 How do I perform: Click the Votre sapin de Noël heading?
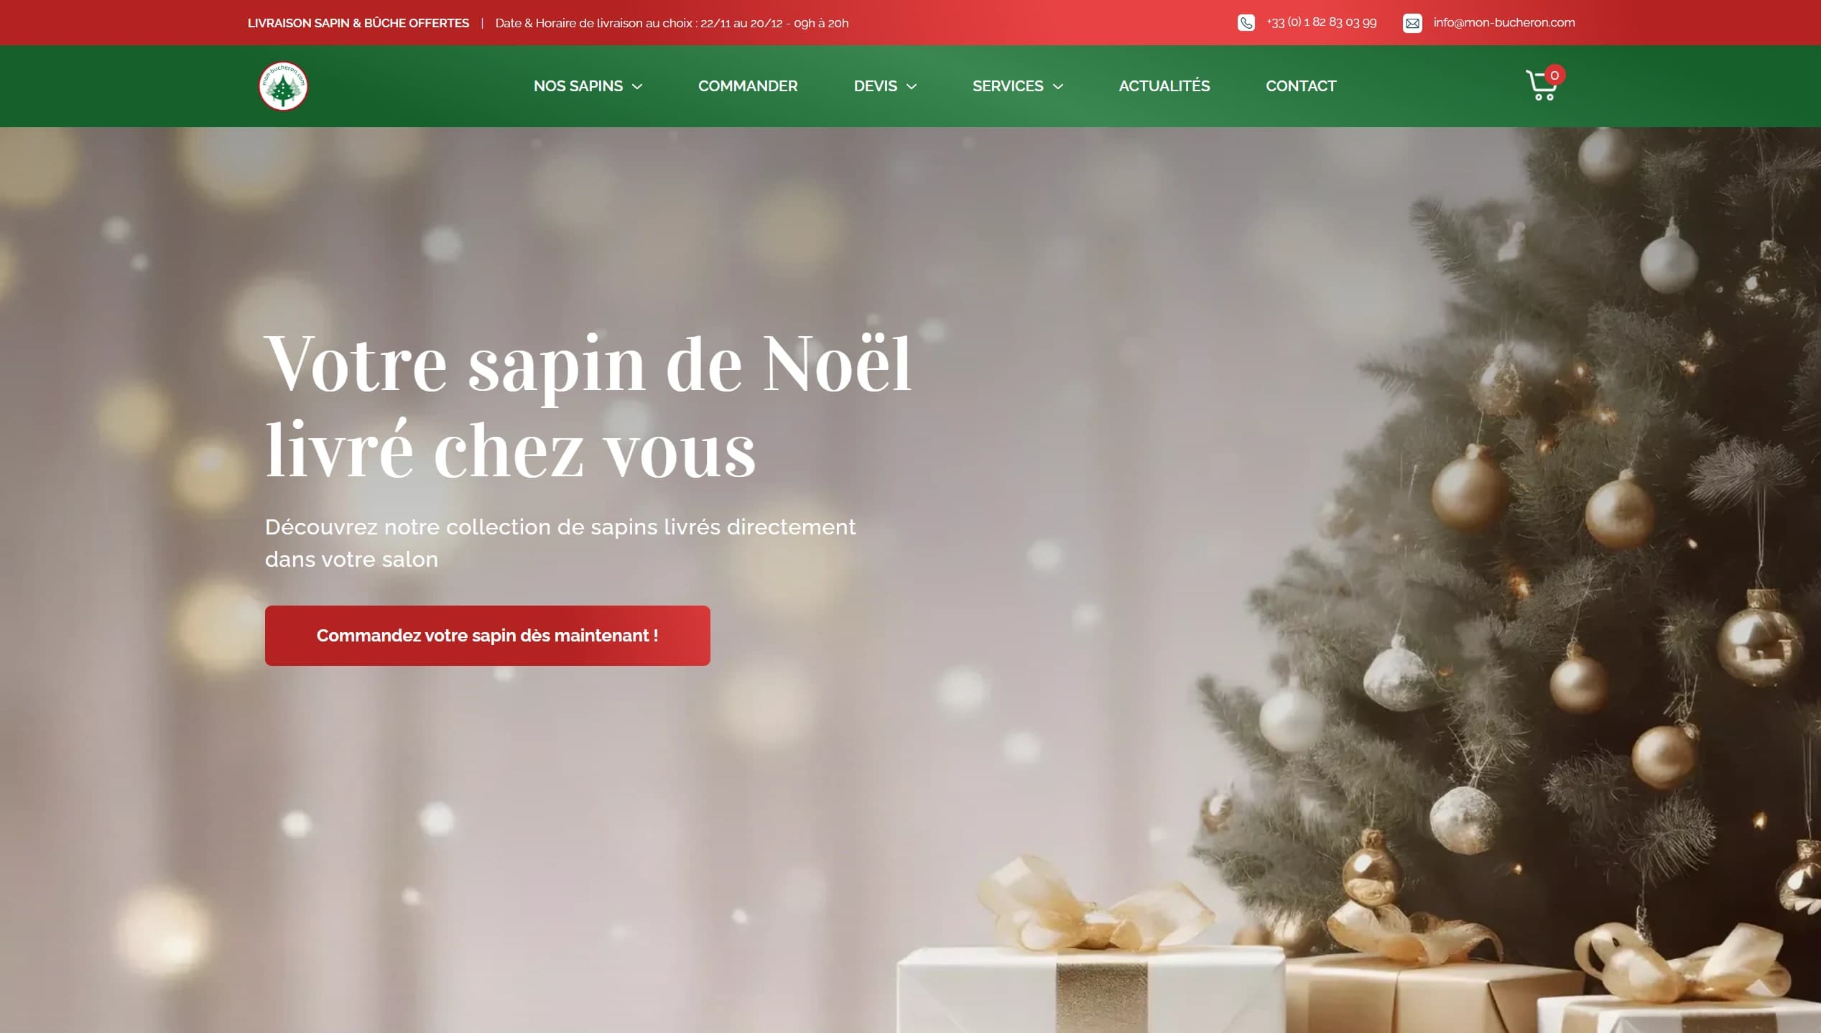pyautogui.click(x=588, y=406)
